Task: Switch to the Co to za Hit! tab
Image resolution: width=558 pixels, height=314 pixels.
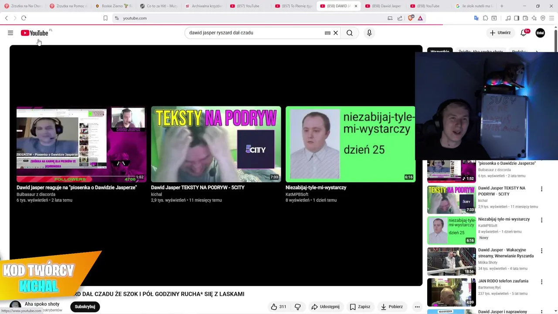Action: click(x=159, y=6)
